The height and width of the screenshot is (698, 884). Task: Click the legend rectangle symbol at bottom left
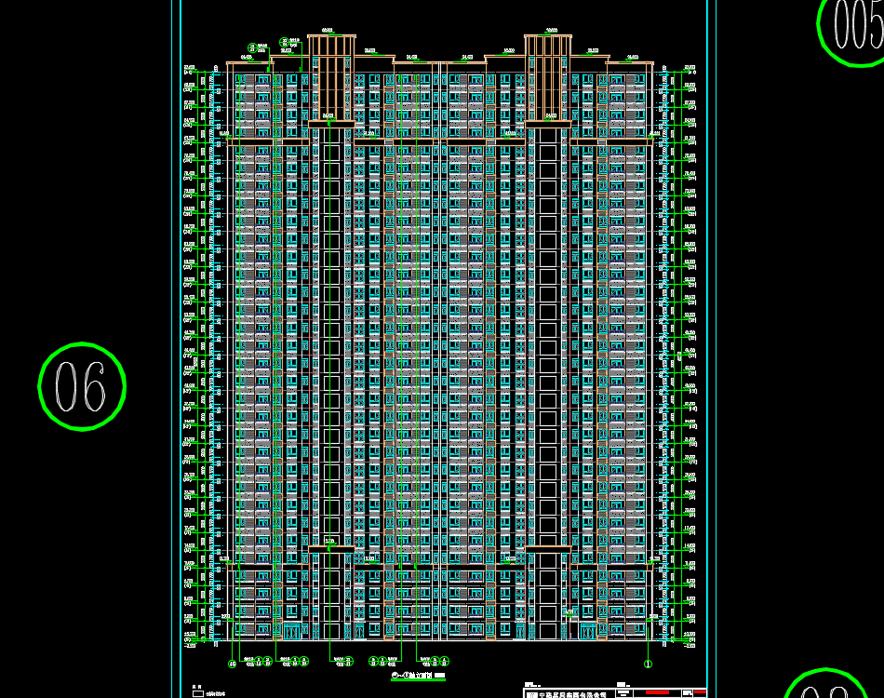pos(198,694)
